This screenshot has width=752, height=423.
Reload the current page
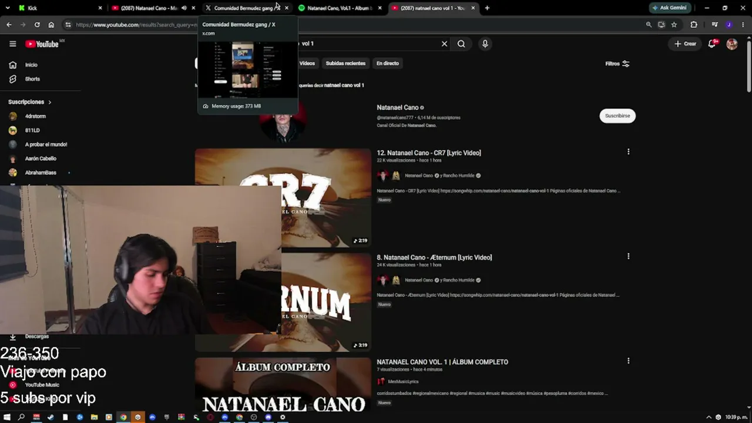(37, 25)
